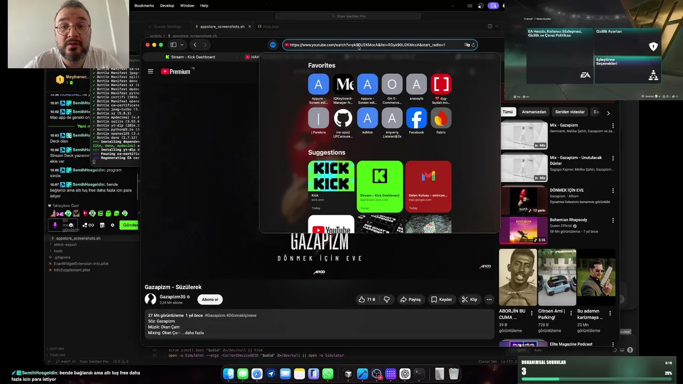Click the YouTube Premium logo
Image resolution: width=683 pixels, height=384 pixels.
pyautogui.click(x=176, y=71)
